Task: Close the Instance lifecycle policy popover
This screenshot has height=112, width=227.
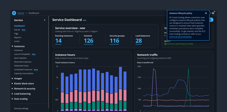Action: click(x=206, y=13)
